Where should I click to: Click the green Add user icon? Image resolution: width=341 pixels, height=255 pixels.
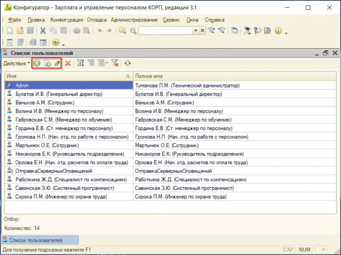tap(36, 63)
